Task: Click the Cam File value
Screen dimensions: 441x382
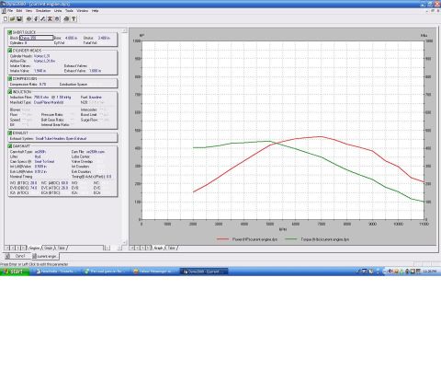Action: click(x=96, y=152)
